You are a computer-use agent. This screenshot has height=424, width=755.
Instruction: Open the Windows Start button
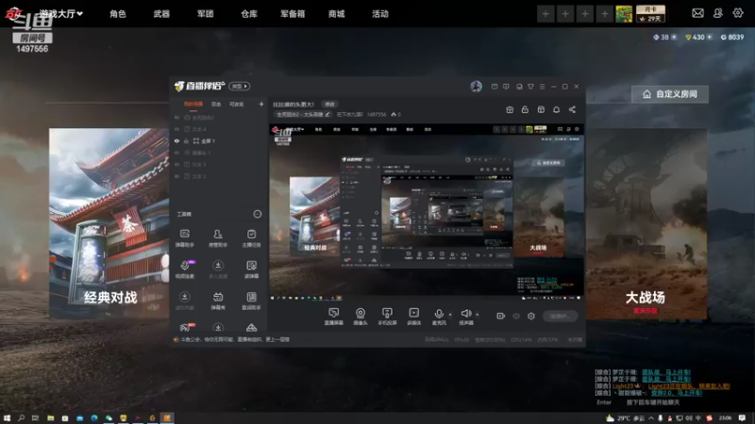pyautogui.click(x=7, y=417)
